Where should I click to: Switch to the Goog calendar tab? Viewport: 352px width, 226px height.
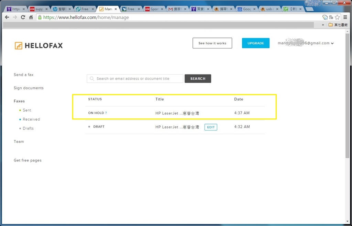pos(246,9)
